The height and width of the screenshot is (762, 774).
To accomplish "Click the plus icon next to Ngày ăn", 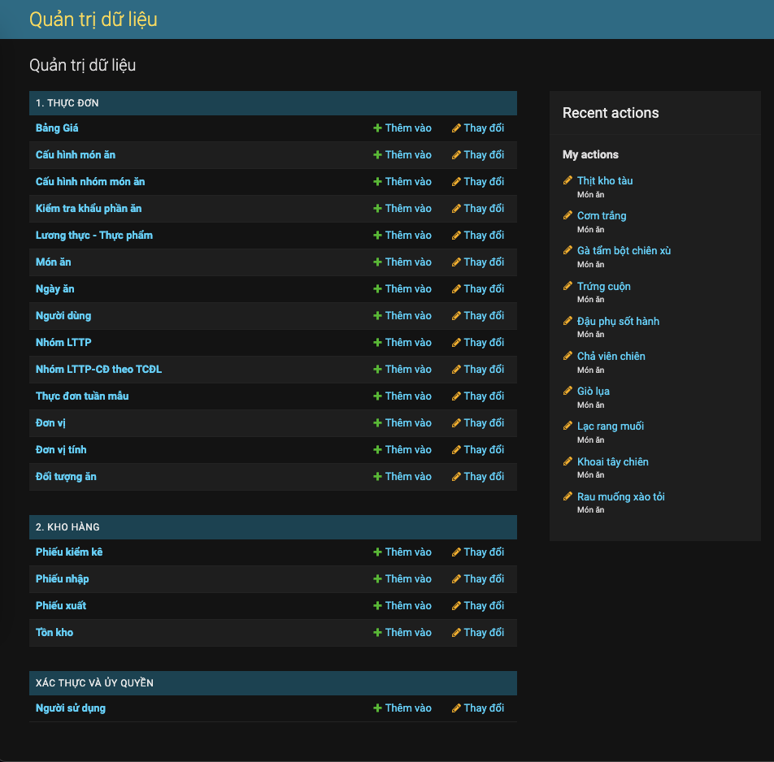I will tap(376, 288).
